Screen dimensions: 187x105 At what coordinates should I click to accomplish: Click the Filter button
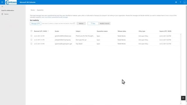[x=93, y=23]
